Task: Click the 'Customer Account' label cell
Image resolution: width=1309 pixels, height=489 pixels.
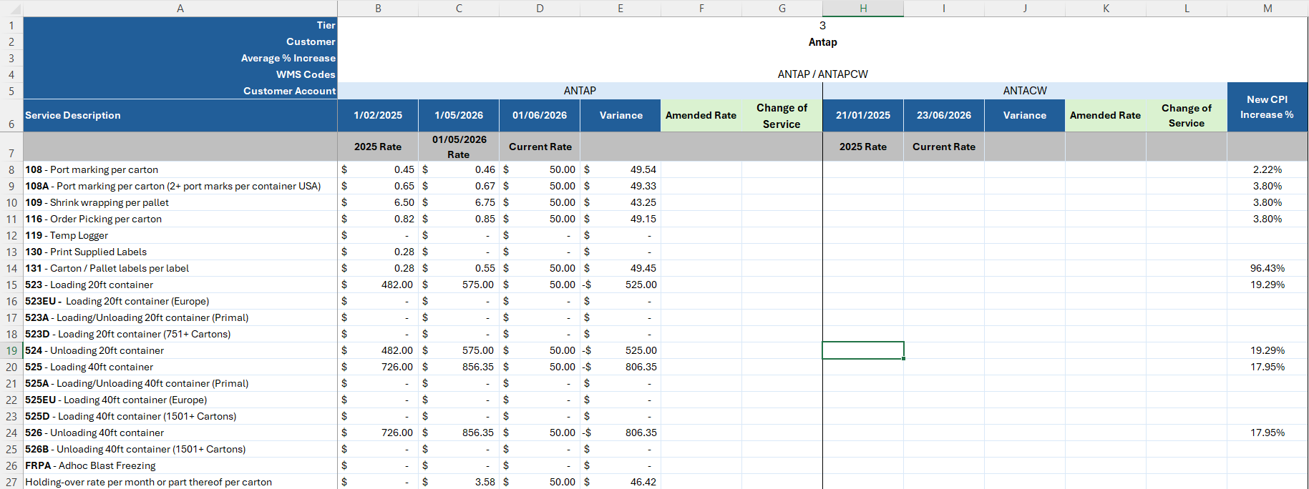Action: [180, 91]
